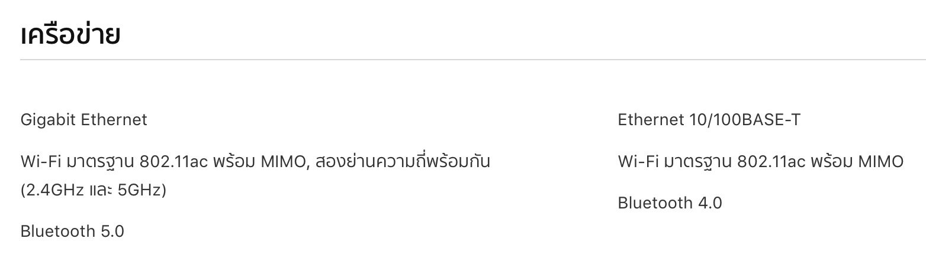The width and height of the screenshot is (926, 261).
Task: Click the word MIMO in right column
Action: click(x=880, y=161)
